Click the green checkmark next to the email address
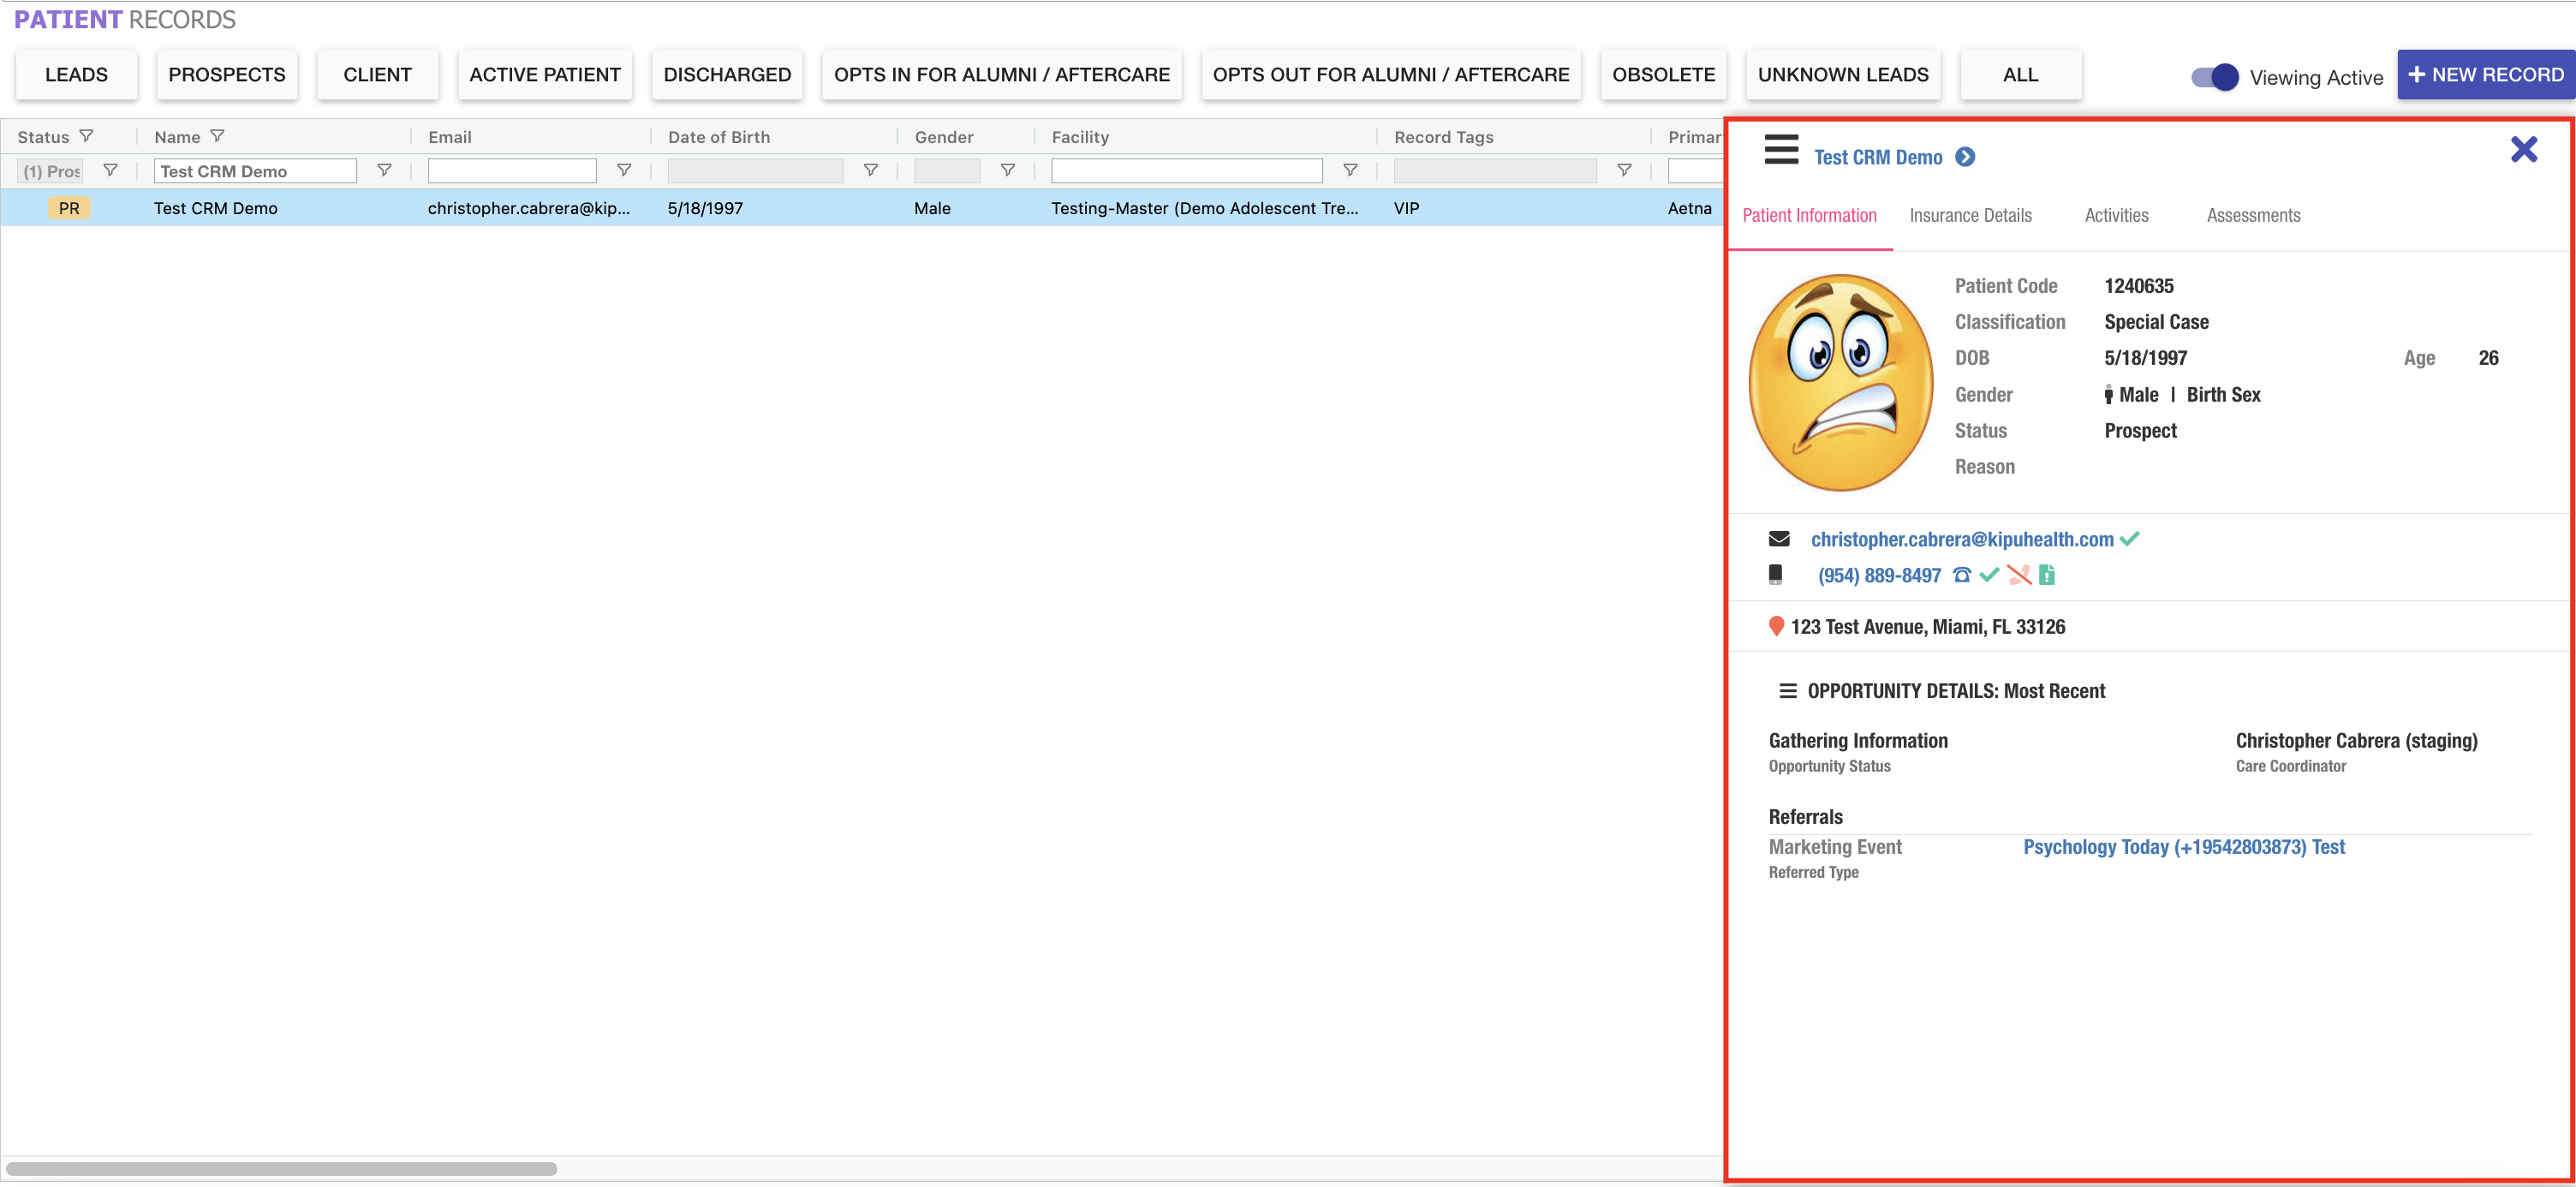This screenshot has height=1187, width=2576. click(x=2129, y=539)
